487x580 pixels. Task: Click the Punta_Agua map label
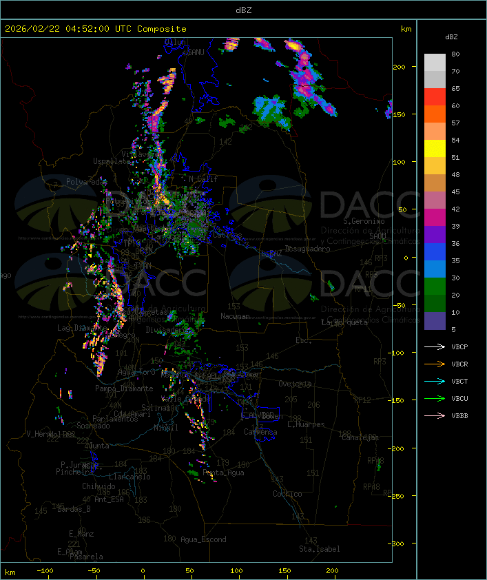point(223,473)
